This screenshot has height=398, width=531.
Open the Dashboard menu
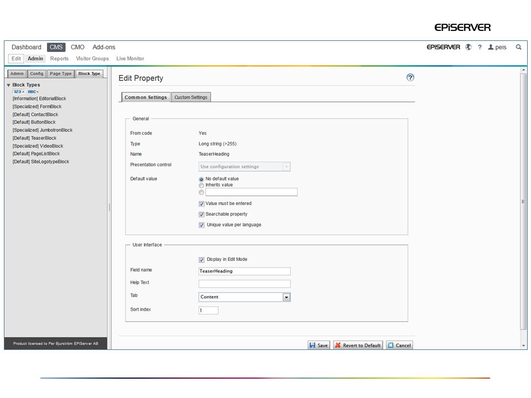(27, 47)
